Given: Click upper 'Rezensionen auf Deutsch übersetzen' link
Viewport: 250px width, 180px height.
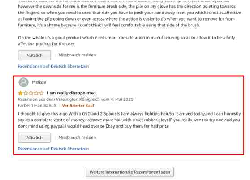Looking at the screenshot, I should pos(53,66).
